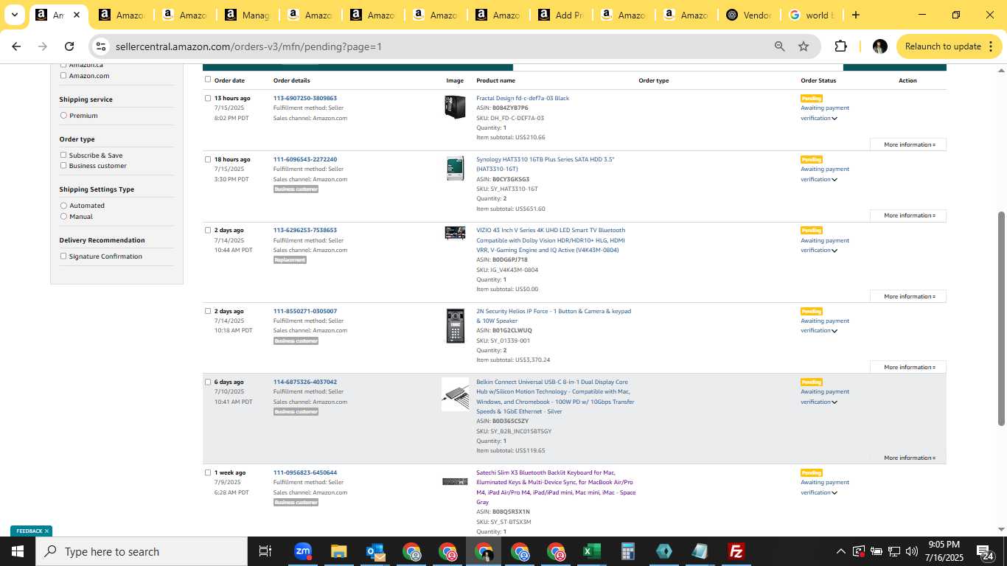Tick the select-all orders checkbox in header
Screen dimensions: 1007x566
[x=208, y=80]
